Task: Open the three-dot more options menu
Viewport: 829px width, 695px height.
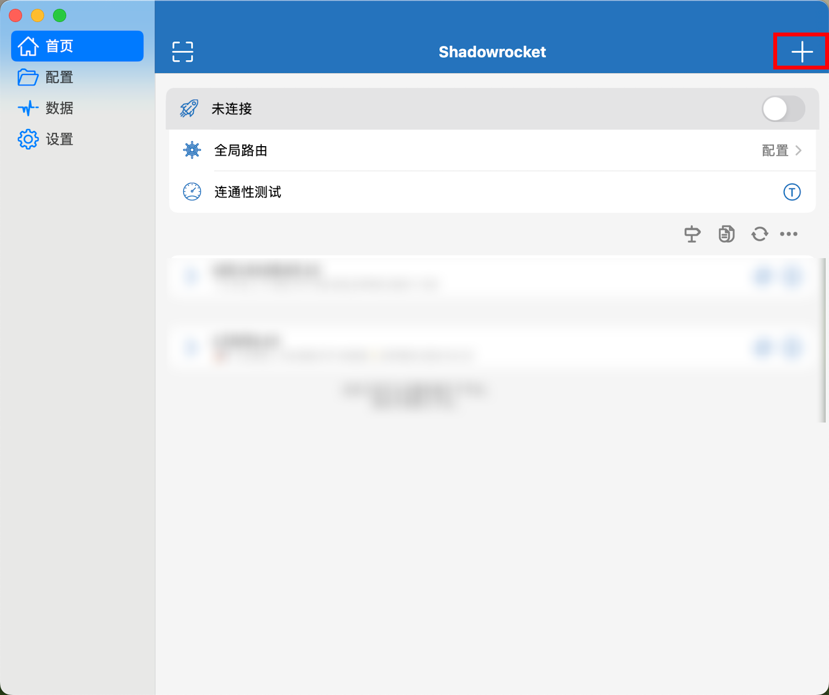Action: [x=789, y=234]
